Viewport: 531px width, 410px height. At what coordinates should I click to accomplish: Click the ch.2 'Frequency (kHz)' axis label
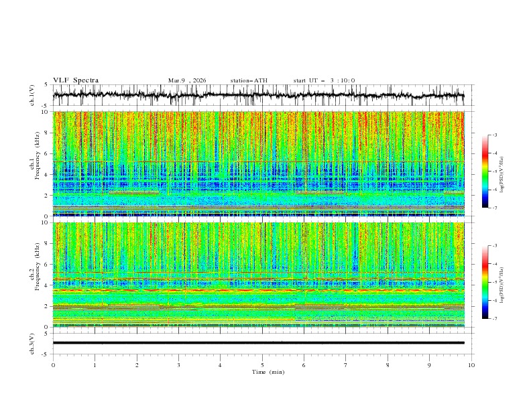click(x=38, y=267)
